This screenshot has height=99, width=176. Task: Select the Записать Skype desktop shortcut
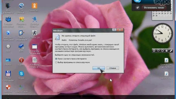point(34,22)
